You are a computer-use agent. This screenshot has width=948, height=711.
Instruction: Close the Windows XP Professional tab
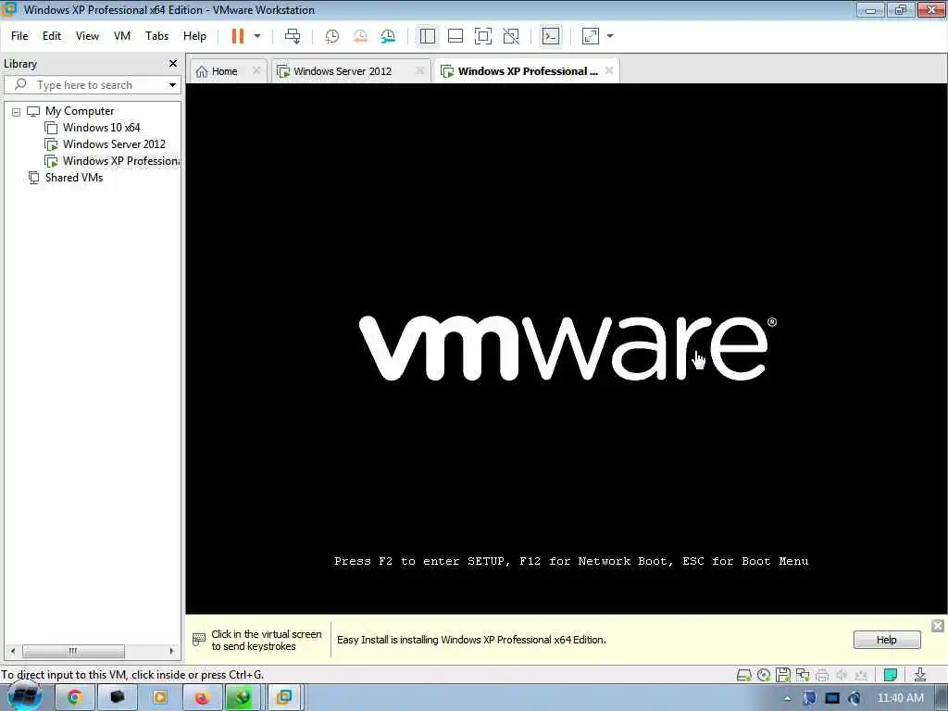[x=609, y=70]
